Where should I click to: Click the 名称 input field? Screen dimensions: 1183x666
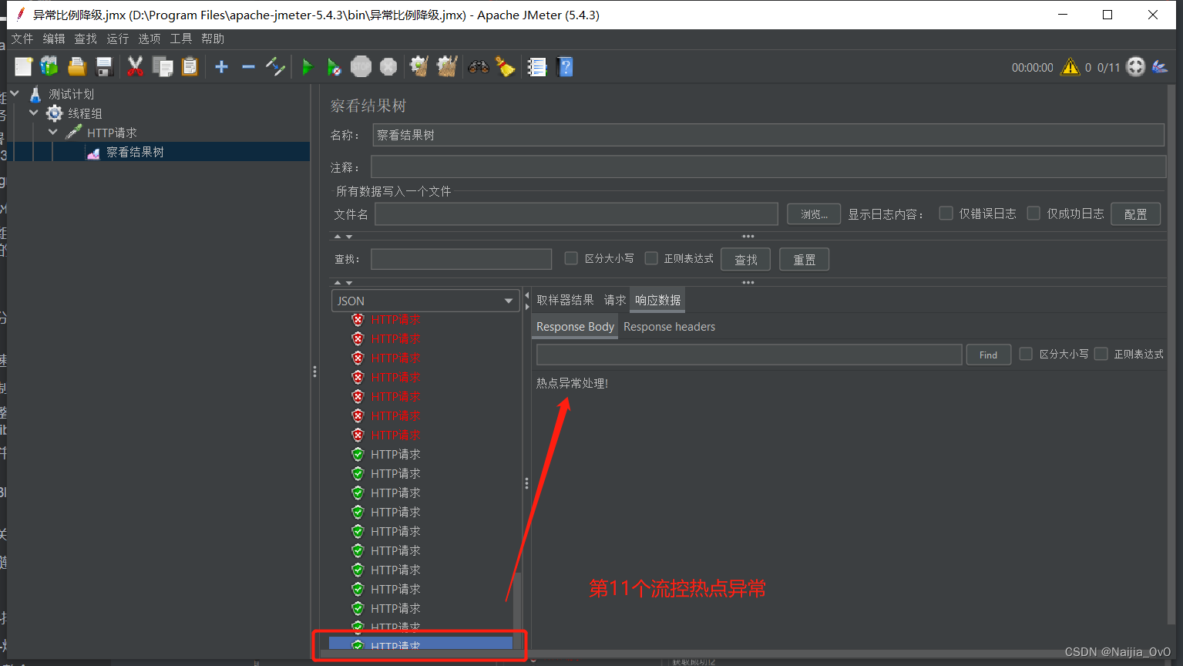tap(768, 135)
